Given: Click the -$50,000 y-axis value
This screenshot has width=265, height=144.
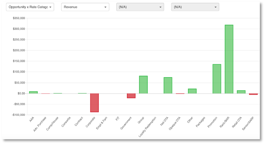Looking at the screenshot, I should tap(19, 104).
